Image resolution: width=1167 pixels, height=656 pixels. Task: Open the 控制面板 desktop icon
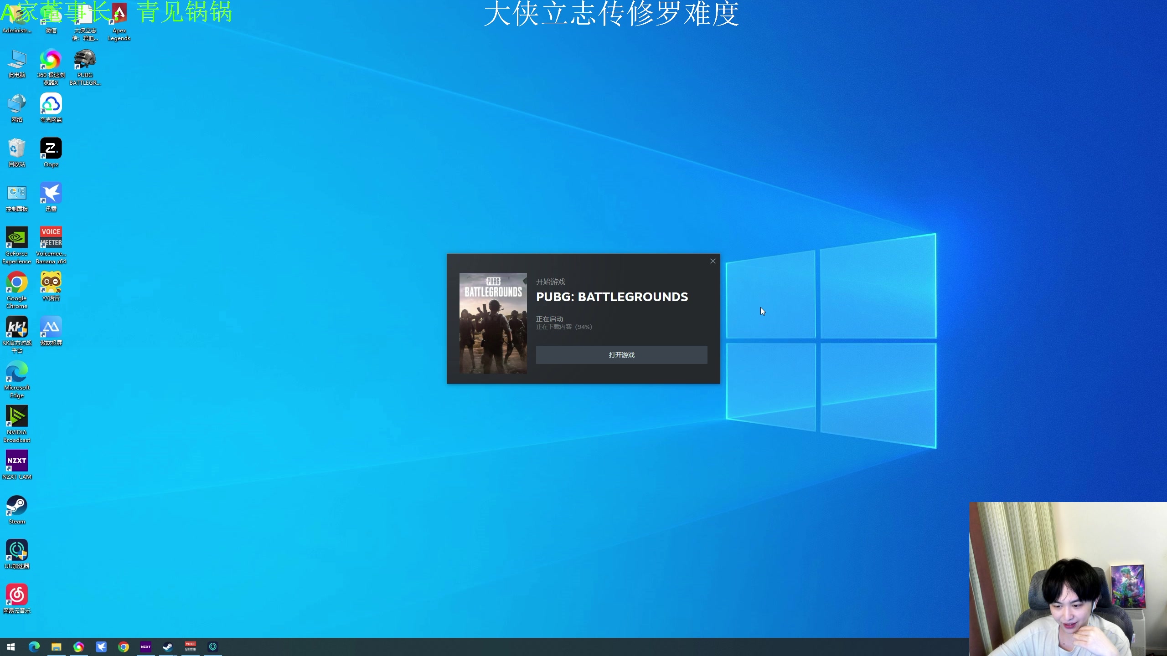[x=17, y=198]
